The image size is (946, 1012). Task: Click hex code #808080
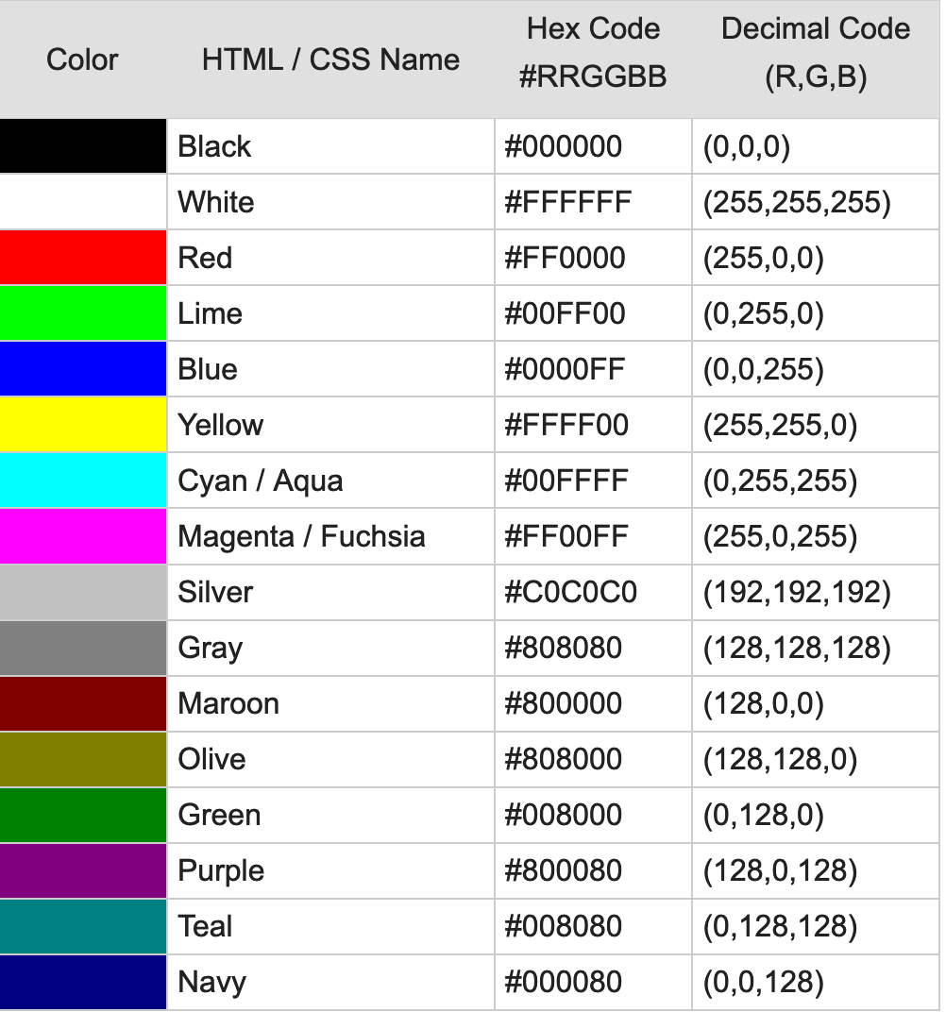(x=564, y=648)
